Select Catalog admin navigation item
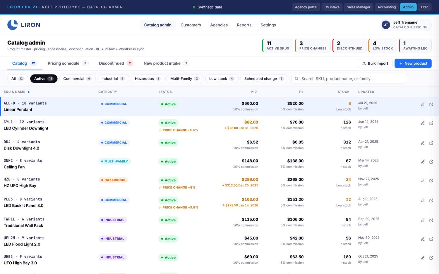Image resolution: width=439 pixels, height=274 pixels. click(x=158, y=25)
